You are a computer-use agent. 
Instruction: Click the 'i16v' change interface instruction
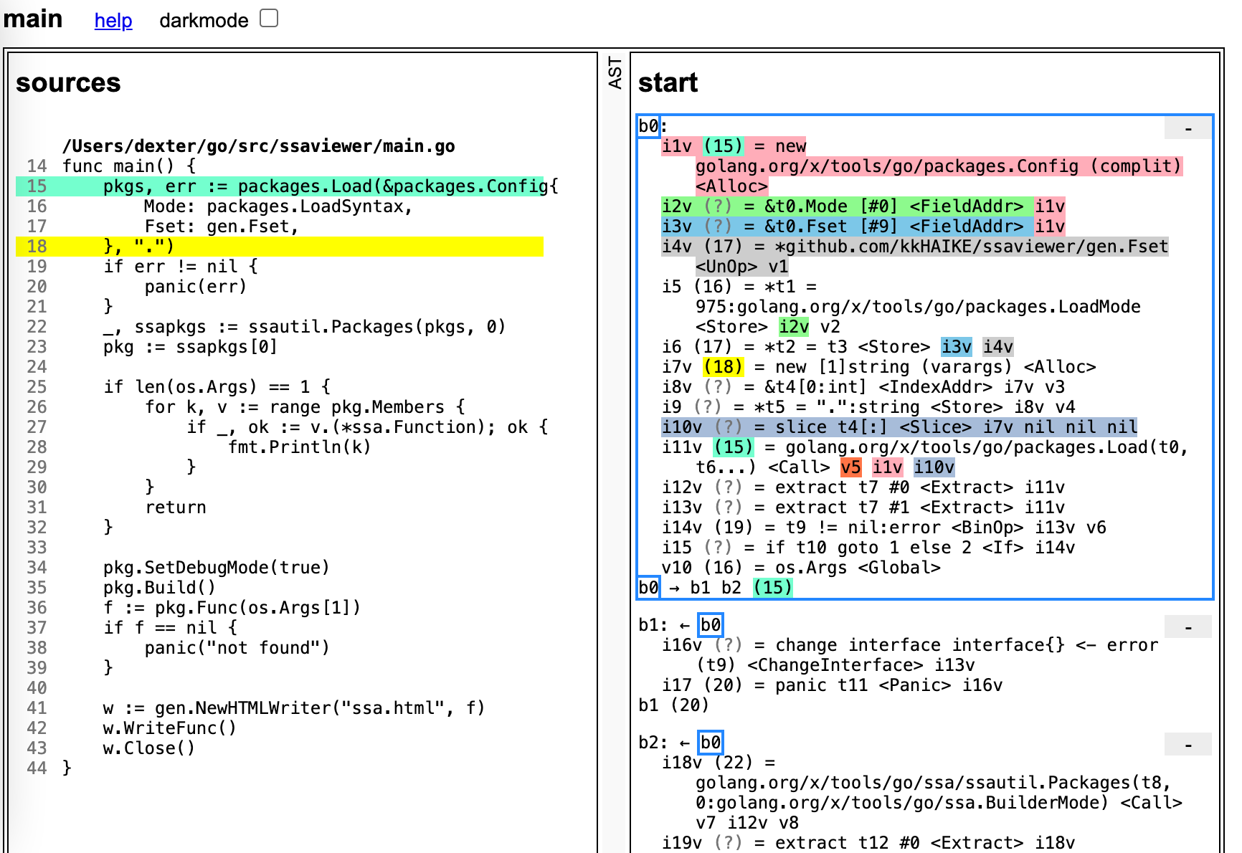point(910,655)
